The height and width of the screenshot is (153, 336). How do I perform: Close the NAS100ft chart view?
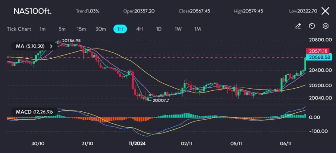[x=325, y=11]
